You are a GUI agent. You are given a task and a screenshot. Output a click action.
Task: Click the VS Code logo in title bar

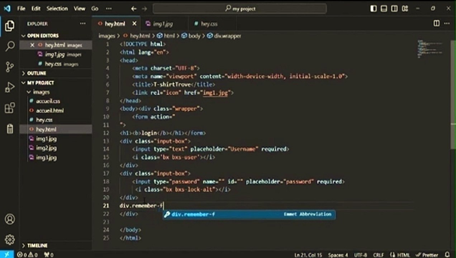[7, 9]
